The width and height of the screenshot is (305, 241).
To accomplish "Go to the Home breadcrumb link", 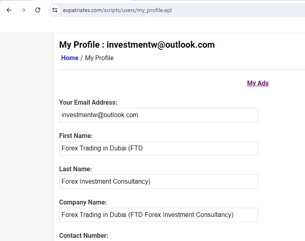I will point(69,58).
